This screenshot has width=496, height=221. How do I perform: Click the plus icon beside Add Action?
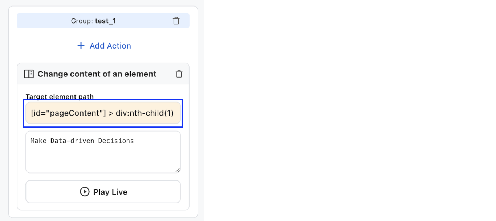pyautogui.click(x=81, y=46)
